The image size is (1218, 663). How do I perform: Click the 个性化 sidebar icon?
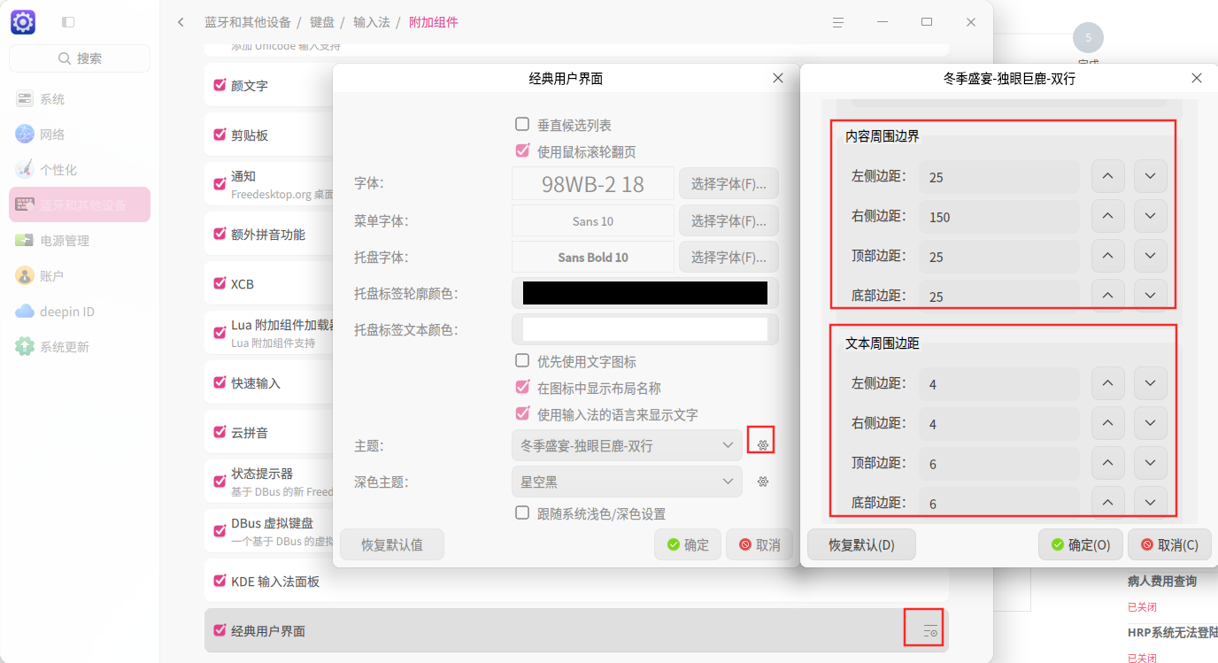[25, 170]
